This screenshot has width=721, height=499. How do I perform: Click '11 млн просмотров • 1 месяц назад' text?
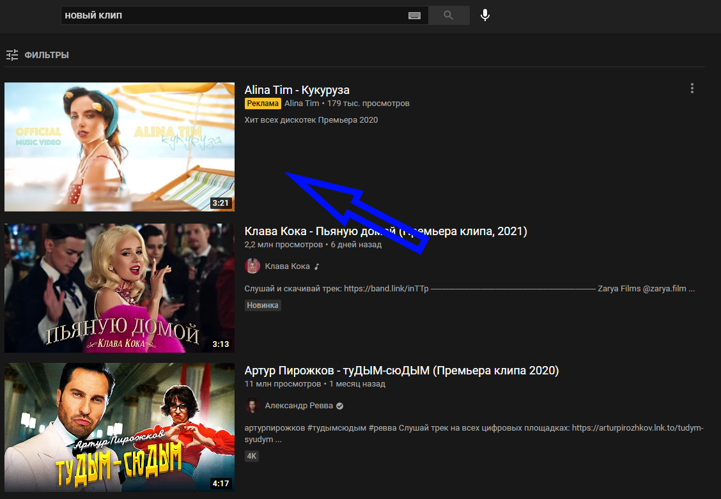tap(315, 383)
